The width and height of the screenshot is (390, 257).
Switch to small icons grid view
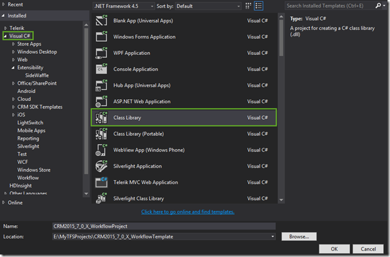click(x=248, y=6)
